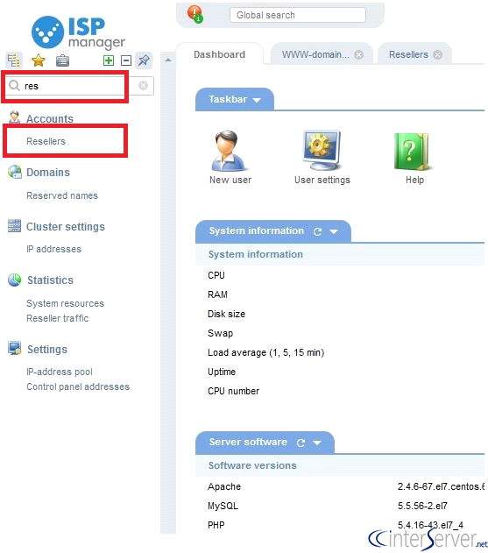The width and height of the screenshot is (488, 553).
Task: Click the Settings monitor icon
Action: tap(15, 348)
